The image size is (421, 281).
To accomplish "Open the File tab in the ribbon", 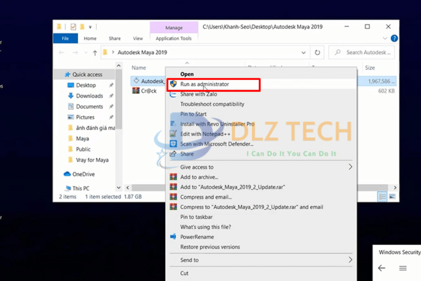I will [65, 38].
